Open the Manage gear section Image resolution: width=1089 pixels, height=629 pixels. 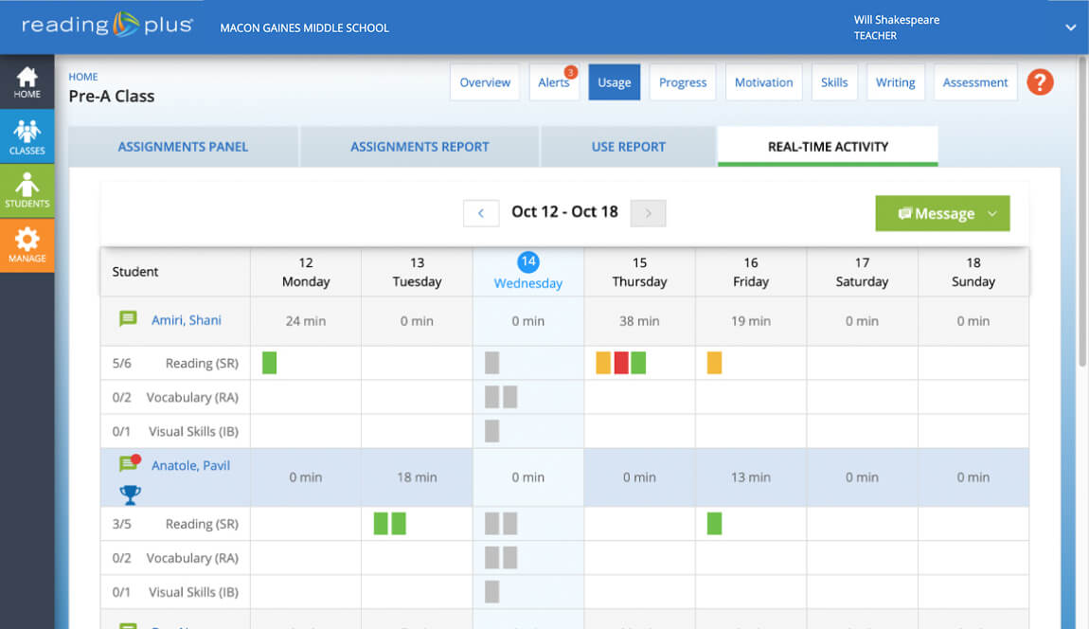[x=27, y=245]
